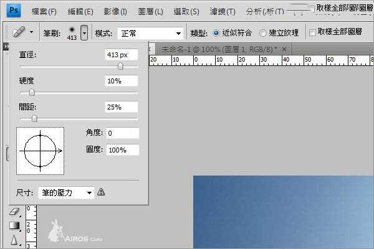
Task: Close the 未命名-1 document tab
Action: 284,49
